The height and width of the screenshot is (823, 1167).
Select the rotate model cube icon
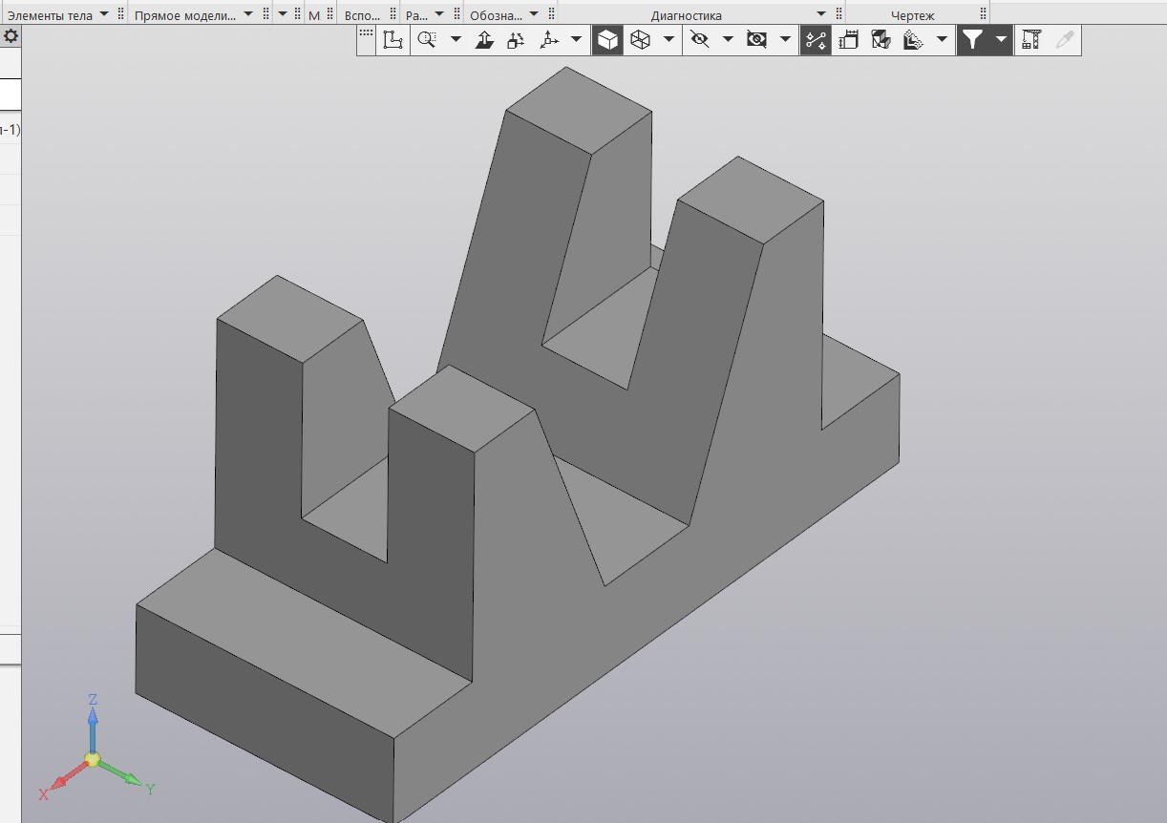[516, 40]
